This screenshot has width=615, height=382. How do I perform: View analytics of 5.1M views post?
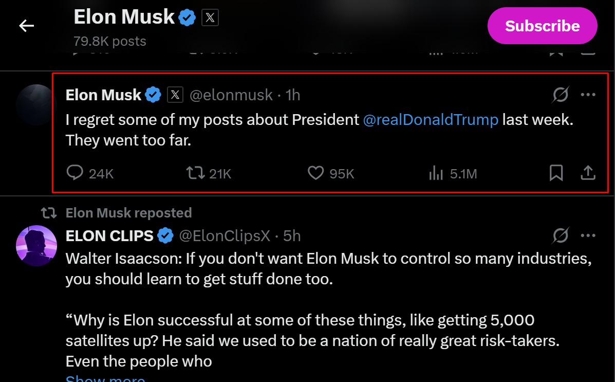click(x=436, y=173)
